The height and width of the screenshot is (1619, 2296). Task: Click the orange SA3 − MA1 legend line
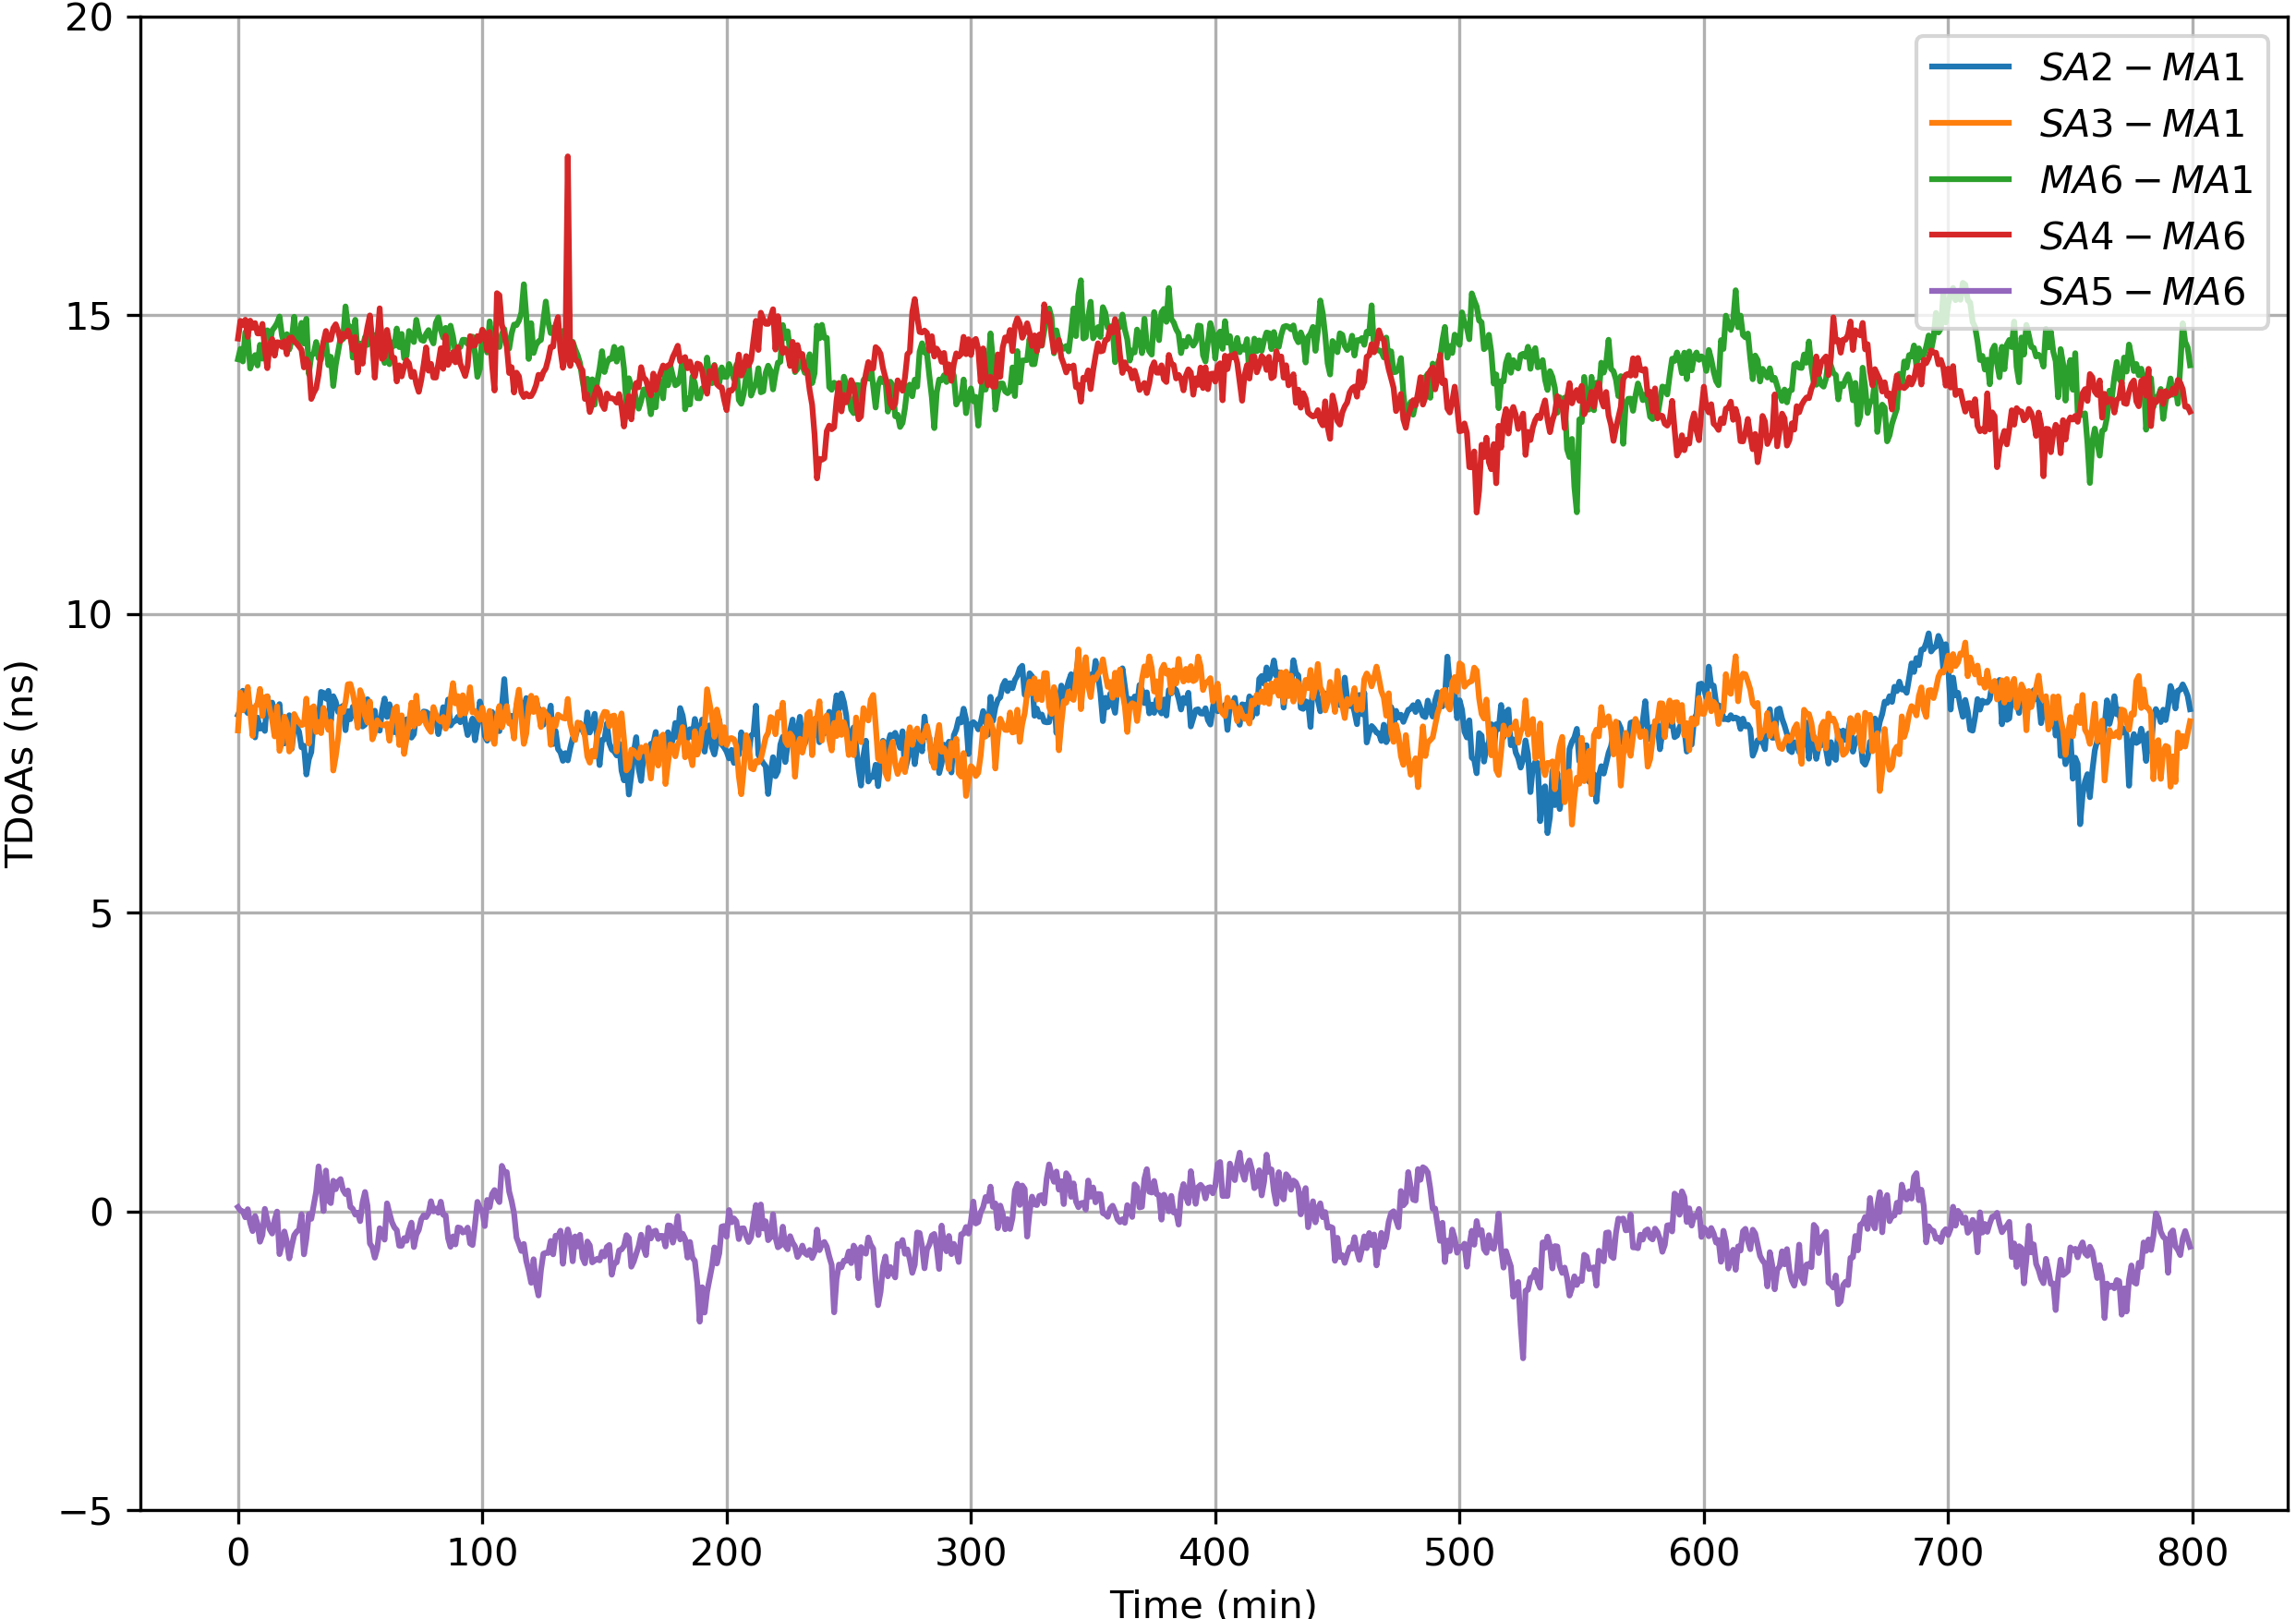pos(1969,123)
